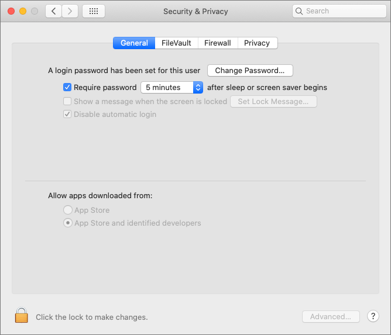Screen dimensions: 391x335
Task: Toggle Disable automatic login checkbox
Action: click(67, 115)
